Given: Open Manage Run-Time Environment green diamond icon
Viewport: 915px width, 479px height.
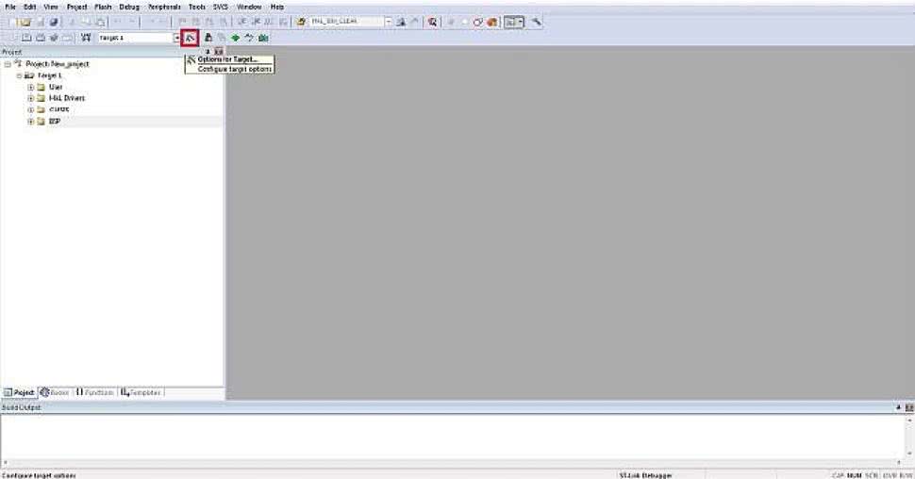Looking at the screenshot, I should [x=235, y=38].
